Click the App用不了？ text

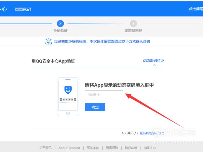pyautogui.click(x=130, y=133)
